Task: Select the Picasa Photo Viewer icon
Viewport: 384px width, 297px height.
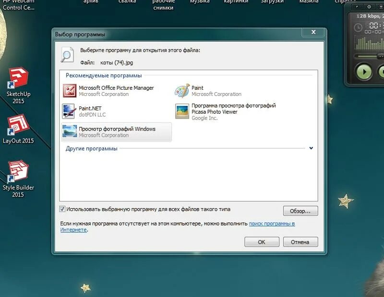Action: (x=182, y=111)
